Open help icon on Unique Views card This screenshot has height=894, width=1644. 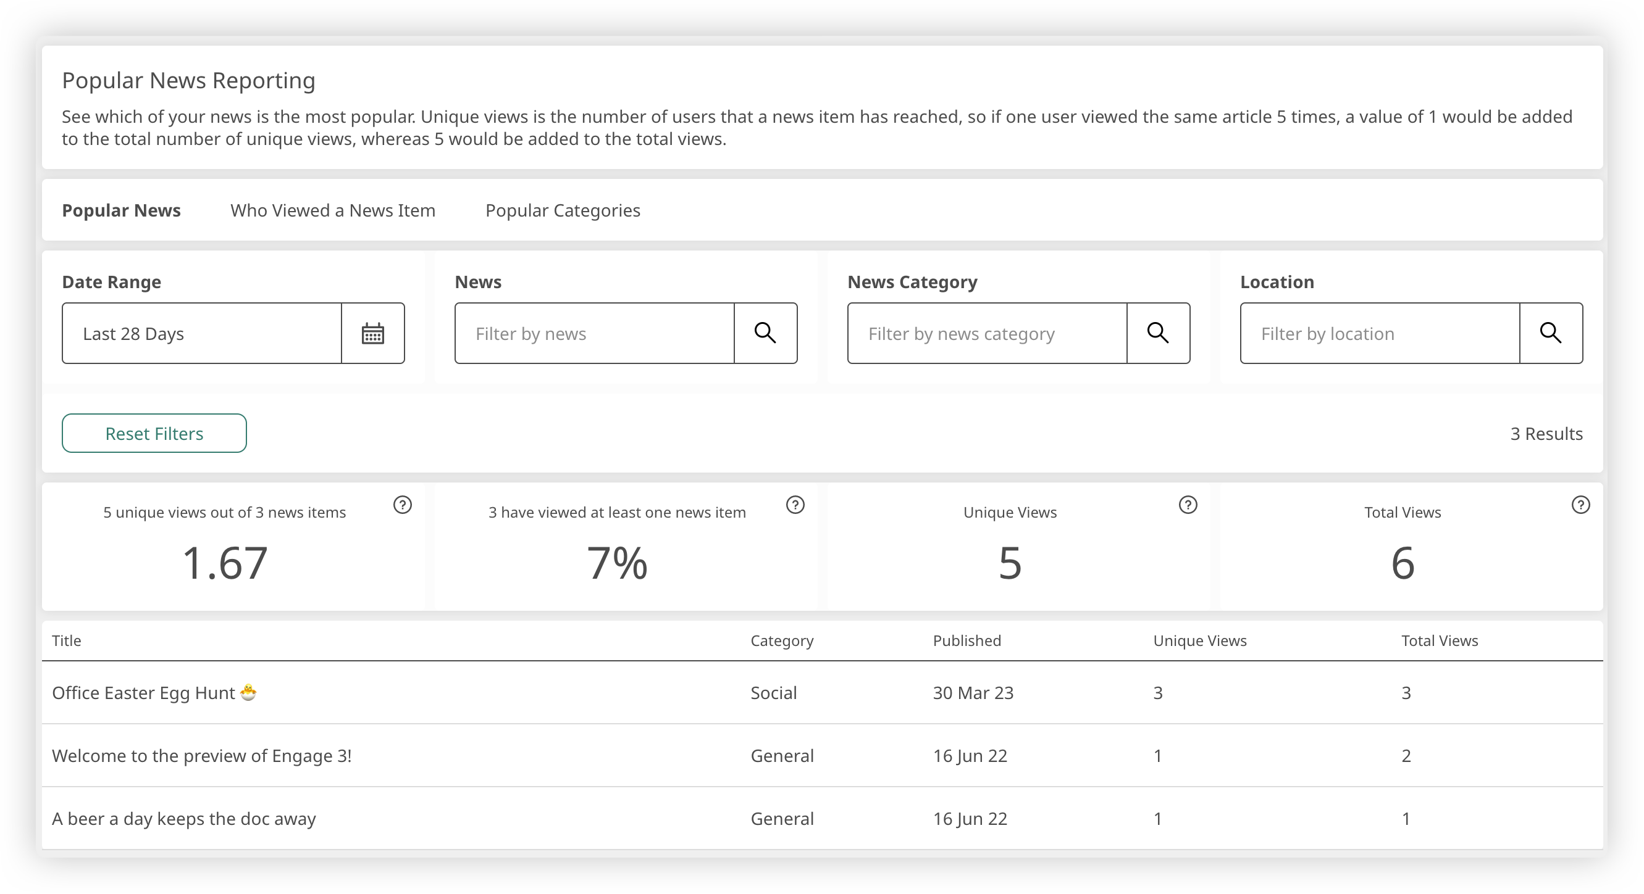pyautogui.click(x=1188, y=505)
